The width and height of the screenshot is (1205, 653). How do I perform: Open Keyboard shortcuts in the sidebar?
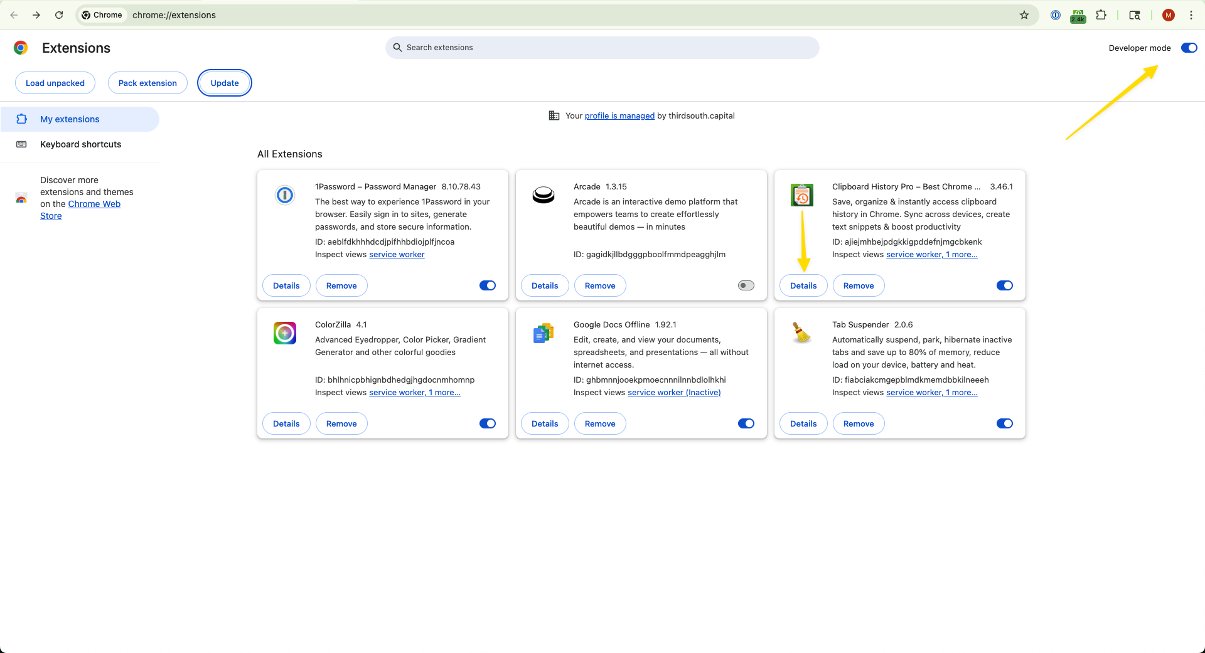pyautogui.click(x=80, y=144)
